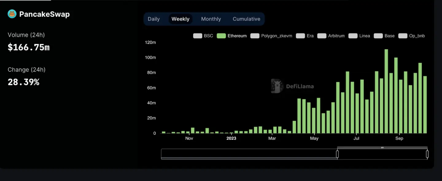Screen dimensions: 442x181
Task: Toggle the Ethereum green legend swatch
Action: pyautogui.click(x=221, y=36)
